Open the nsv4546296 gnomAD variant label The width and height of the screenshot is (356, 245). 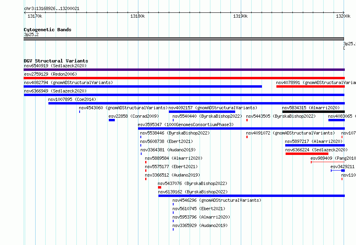click(x=217, y=200)
